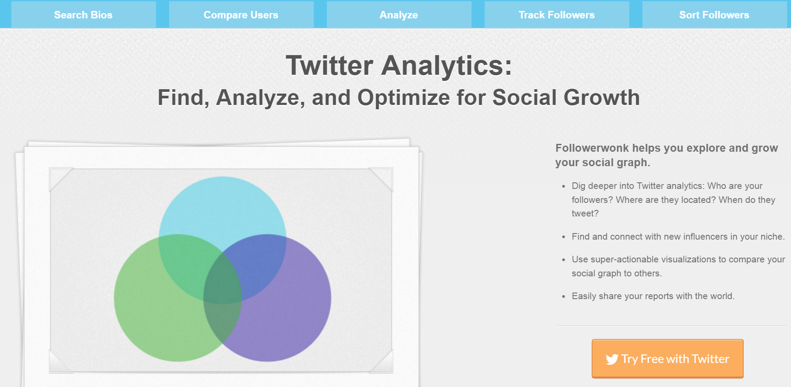
Task: Click the 'Find and connect with new influencers' bullet
Action: click(x=677, y=237)
